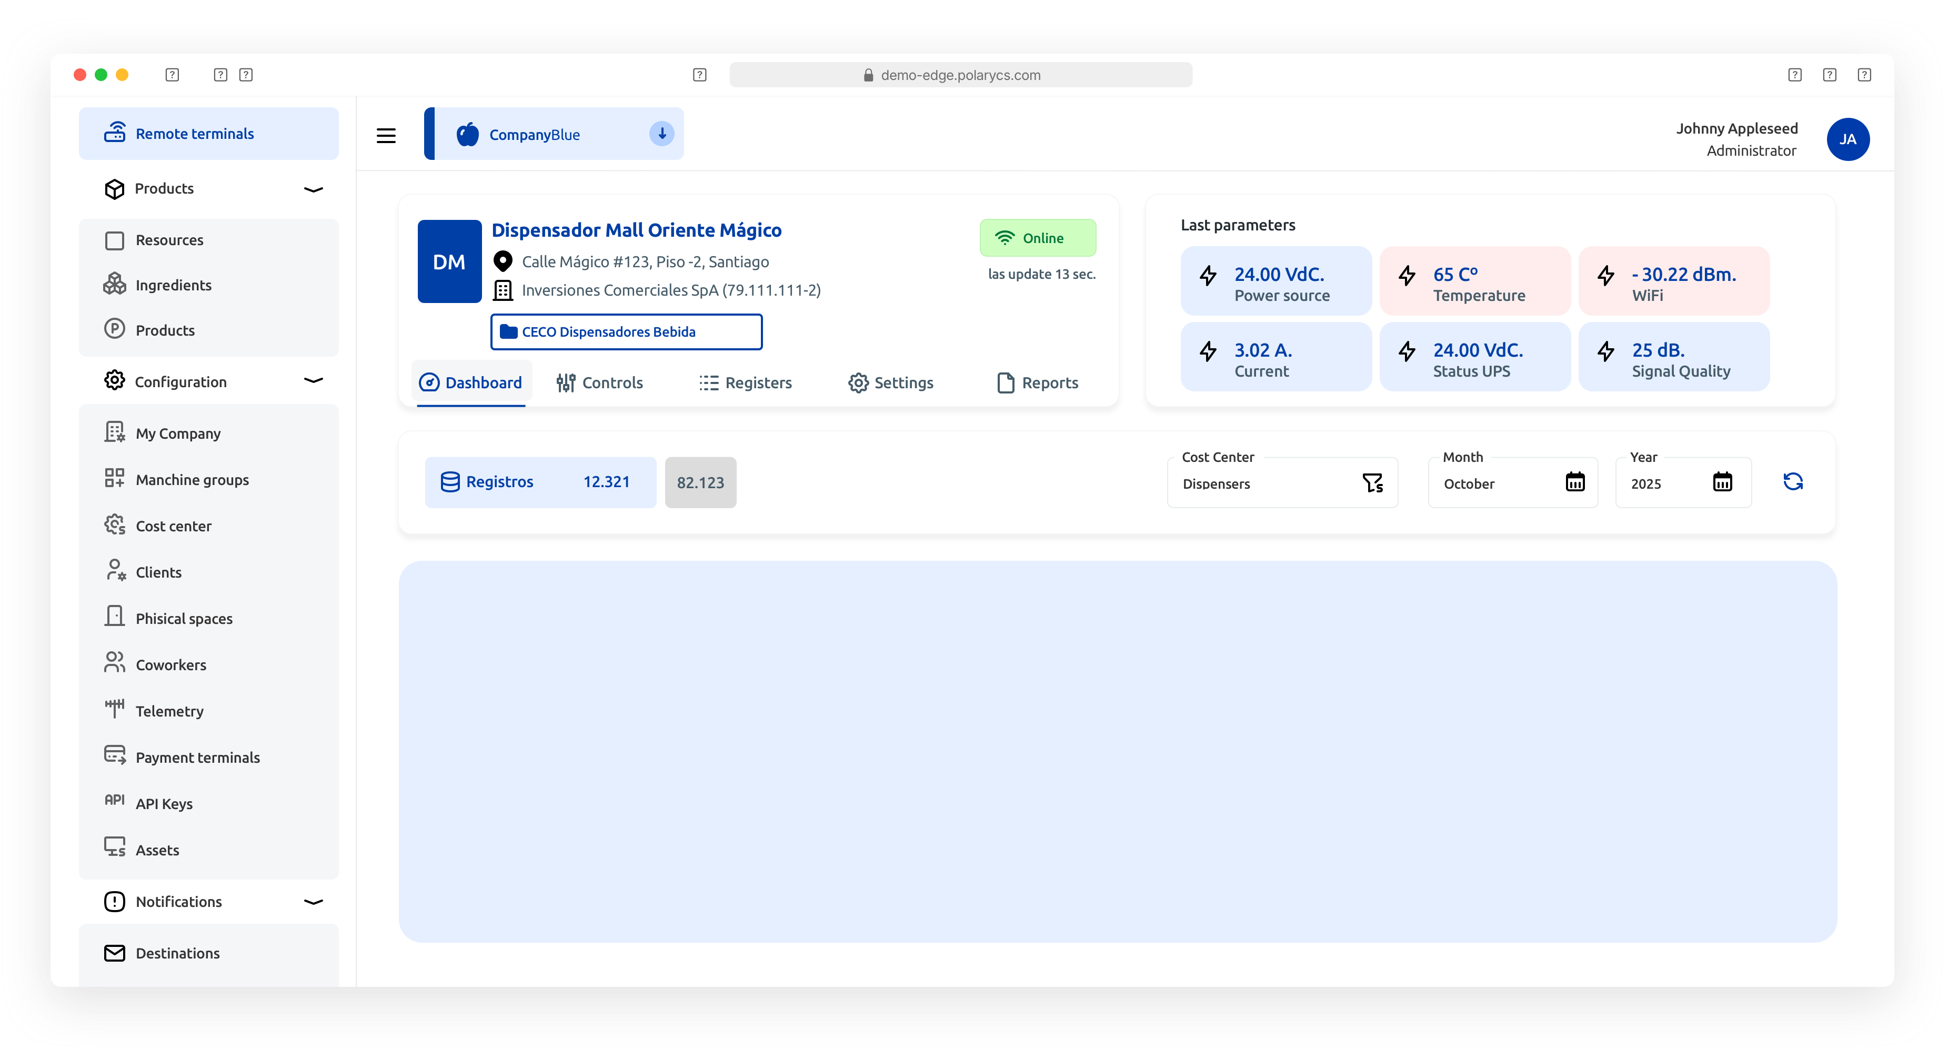Viewport: 1948px width, 1050px height.
Task: Collapse the Products sidebar section chevron
Action: (313, 189)
